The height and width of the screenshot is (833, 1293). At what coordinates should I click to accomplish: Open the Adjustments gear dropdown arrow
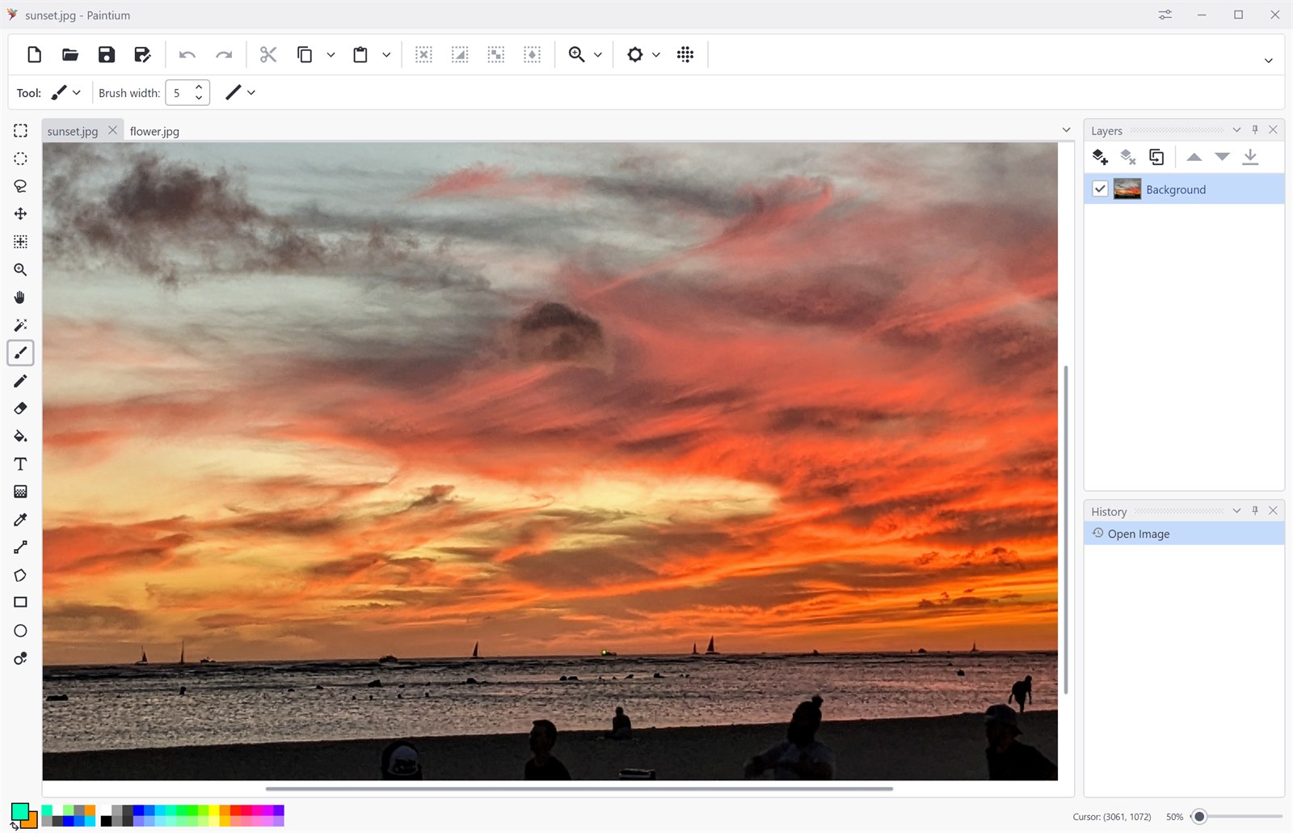coord(656,55)
